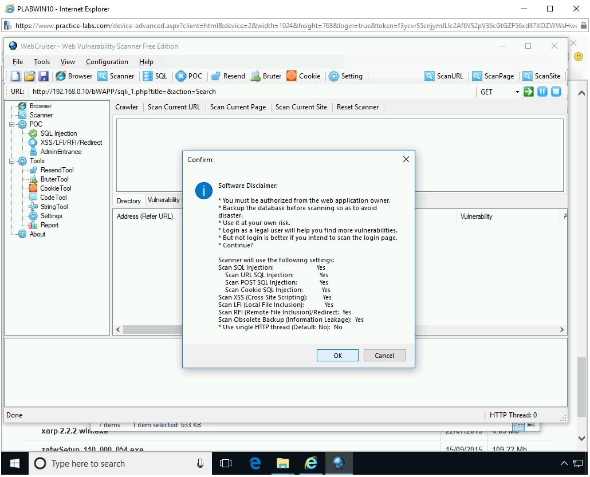Click Cancel in the Confirm dialog
590x477 pixels.
(x=384, y=356)
